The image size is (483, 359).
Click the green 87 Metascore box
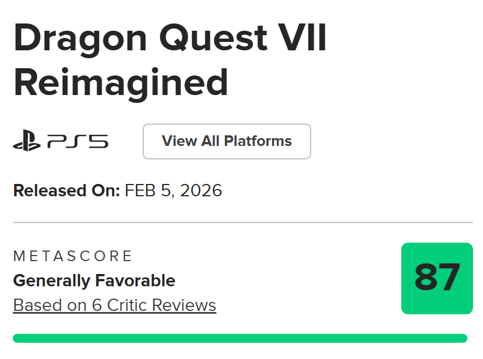[x=437, y=278]
